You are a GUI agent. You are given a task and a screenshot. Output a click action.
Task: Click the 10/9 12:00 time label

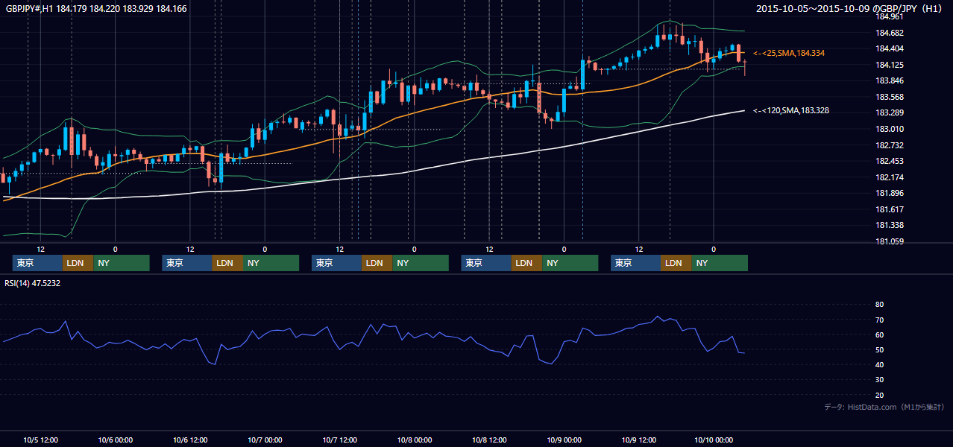click(x=639, y=440)
